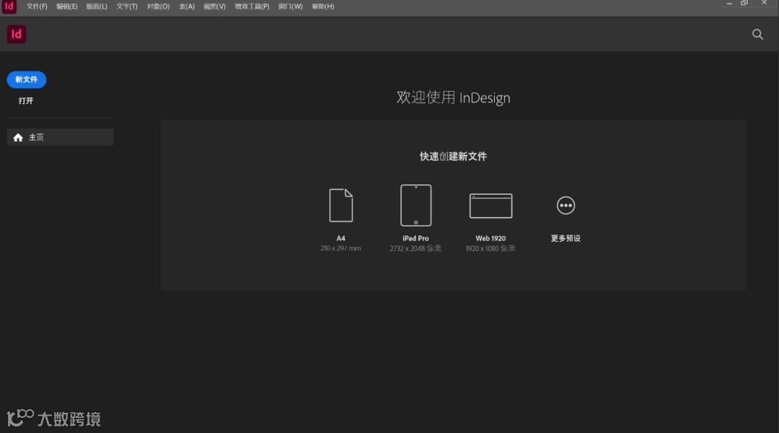Choose the iPad Pro preset icon
This screenshot has height=433, width=779.
coord(416,205)
